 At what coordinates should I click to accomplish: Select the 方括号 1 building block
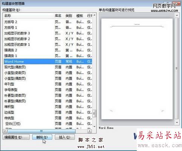[48, 28]
